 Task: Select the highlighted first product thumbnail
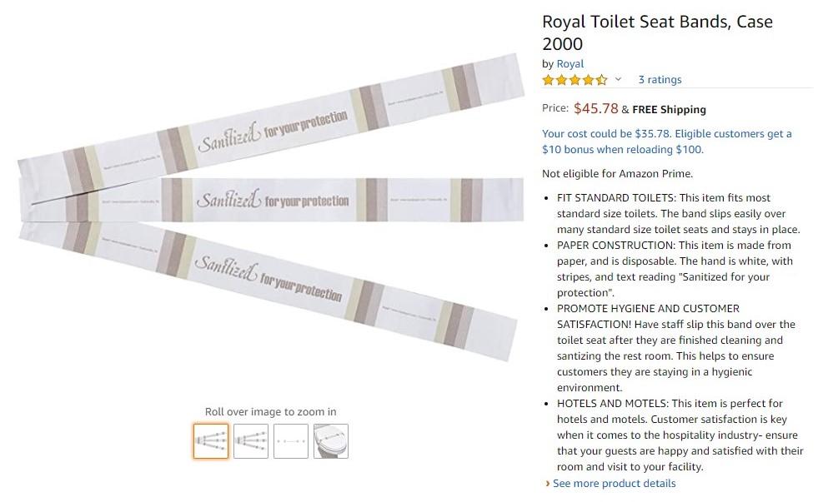(211, 441)
